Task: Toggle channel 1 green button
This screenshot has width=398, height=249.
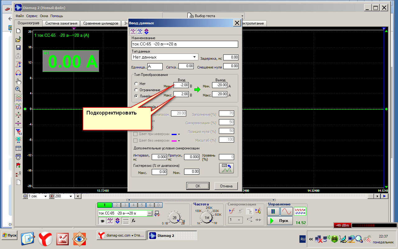Action: point(105,205)
